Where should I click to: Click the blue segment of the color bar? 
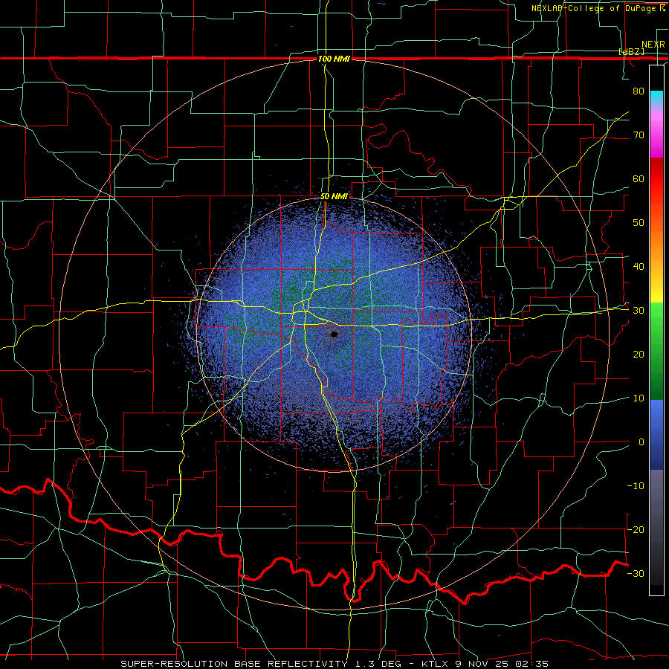656,435
